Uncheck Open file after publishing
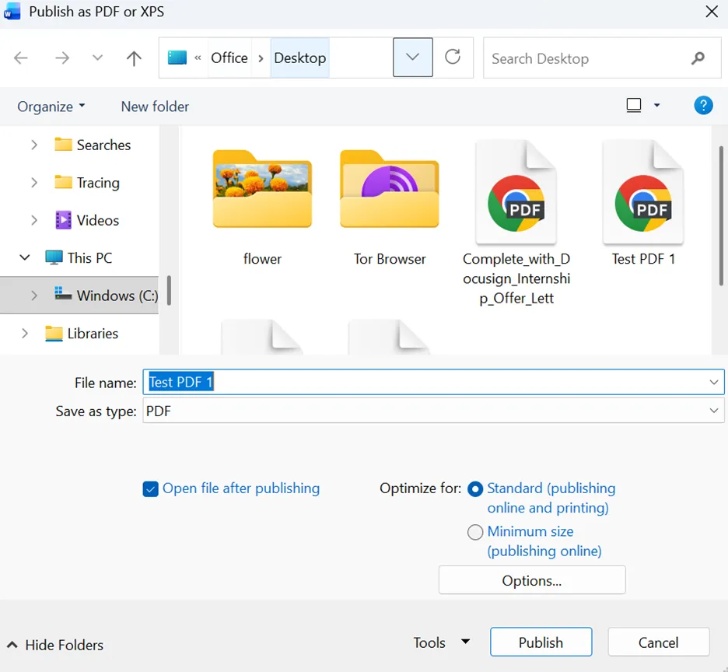The image size is (728, 672). pyautogui.click(x=150, y=488)
